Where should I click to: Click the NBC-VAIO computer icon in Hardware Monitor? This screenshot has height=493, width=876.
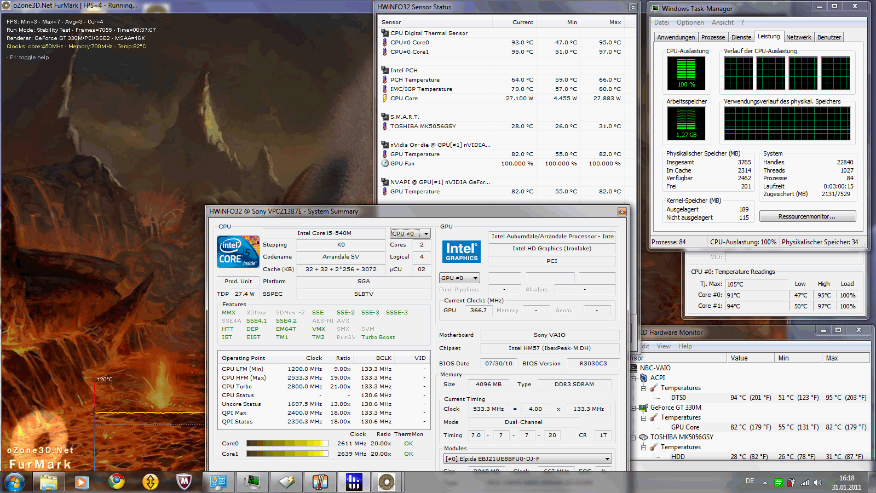[634, 368]
